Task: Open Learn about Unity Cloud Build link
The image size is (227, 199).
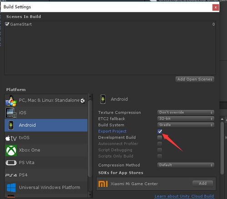Action: point(184,196)
